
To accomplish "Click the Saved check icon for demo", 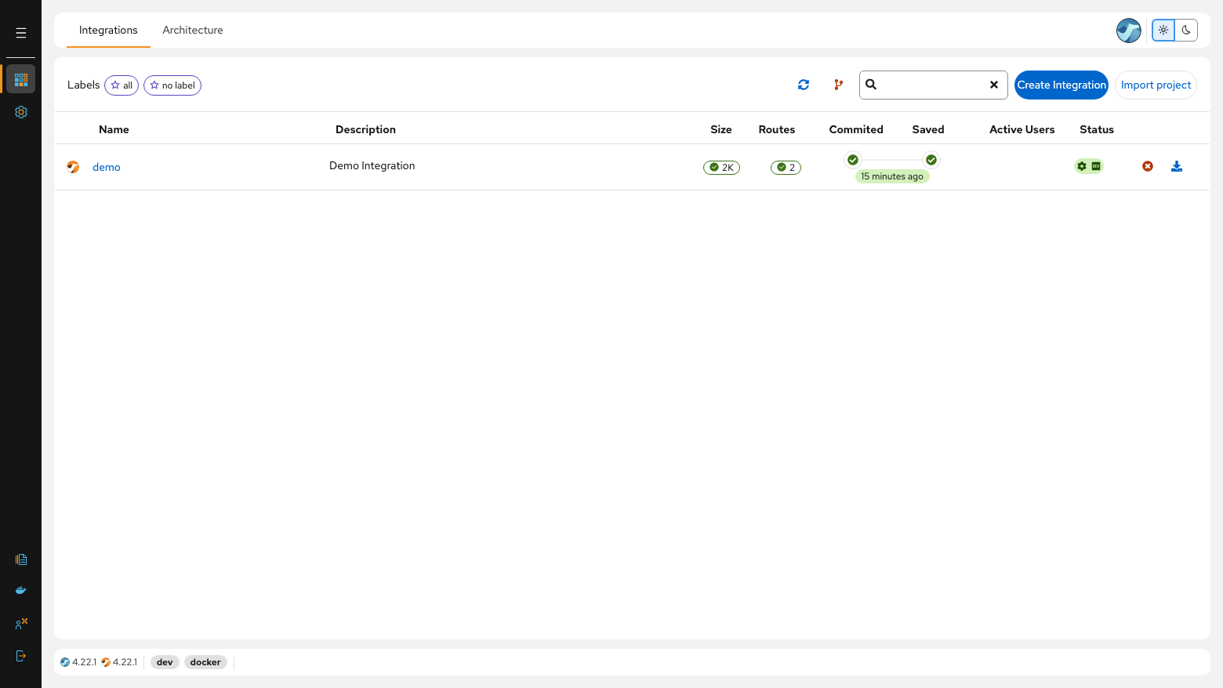I will coord(931,160).
